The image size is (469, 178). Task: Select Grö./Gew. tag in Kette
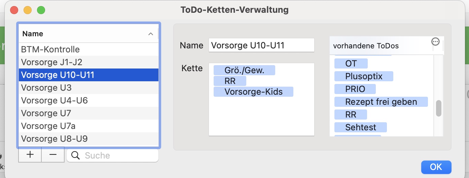pyautogui.click(x=244, y=71)
